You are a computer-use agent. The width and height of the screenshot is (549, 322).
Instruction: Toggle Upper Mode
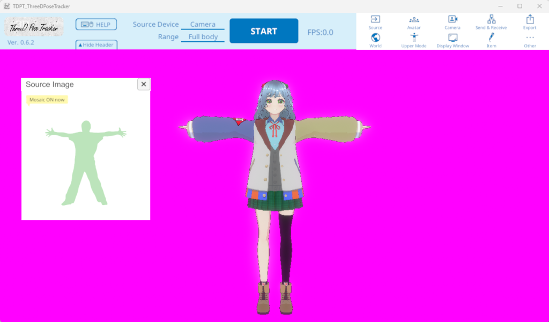click(414, 41)
